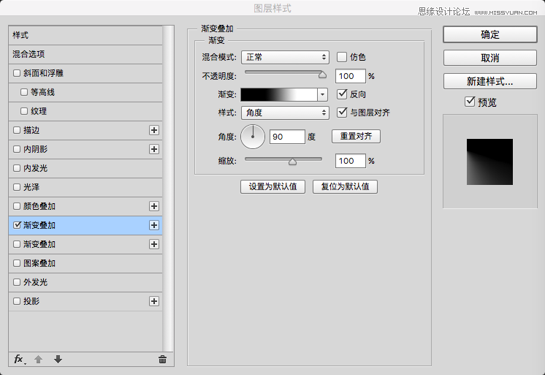The width and height of the screenshot is (545, 375).
Task: Enable 描边 checkbox
Action: click(x=17, y=130)
